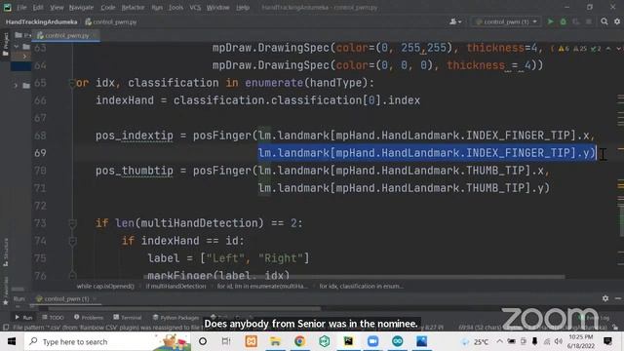
Task: Click the 'for id, lm in enumerate' breadcrumb
Action: click(262, 286)
